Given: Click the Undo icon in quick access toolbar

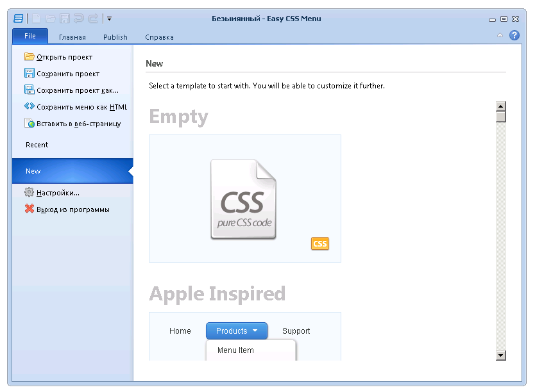Looking at the screenshot, I should point(79,19).
